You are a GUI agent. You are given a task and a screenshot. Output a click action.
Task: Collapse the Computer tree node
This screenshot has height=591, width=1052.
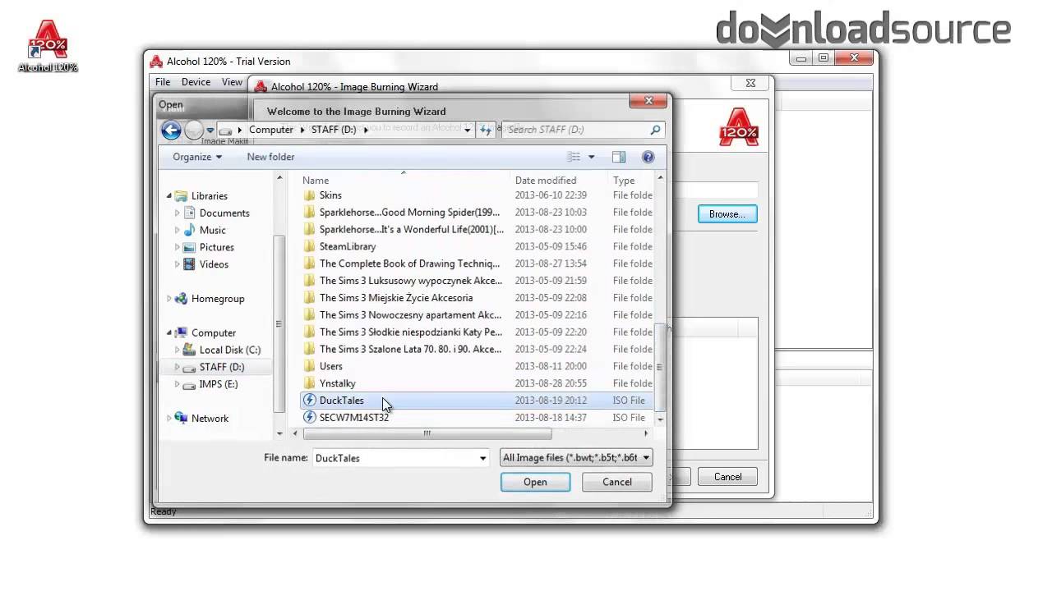[x=169, y=333]
